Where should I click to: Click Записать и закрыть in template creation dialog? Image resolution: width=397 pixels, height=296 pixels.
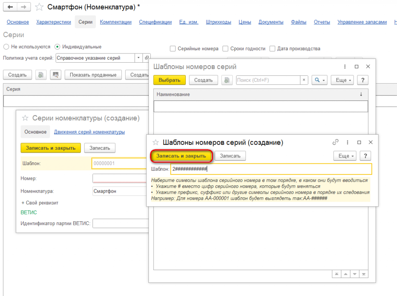181,156
